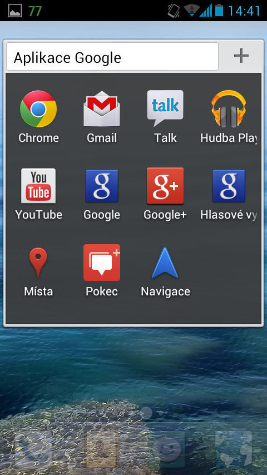Tap the vibrate mode status icon

[174, 11]
